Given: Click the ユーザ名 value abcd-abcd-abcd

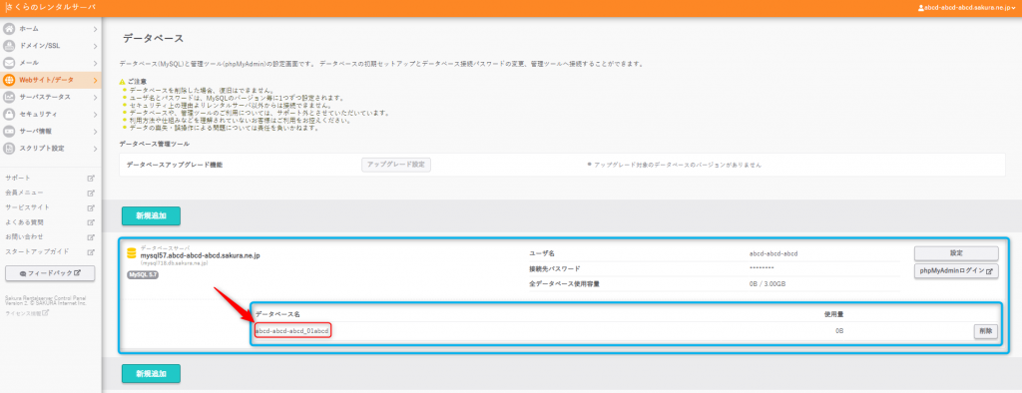Looking at the screenshot, I should click(773, 253).
